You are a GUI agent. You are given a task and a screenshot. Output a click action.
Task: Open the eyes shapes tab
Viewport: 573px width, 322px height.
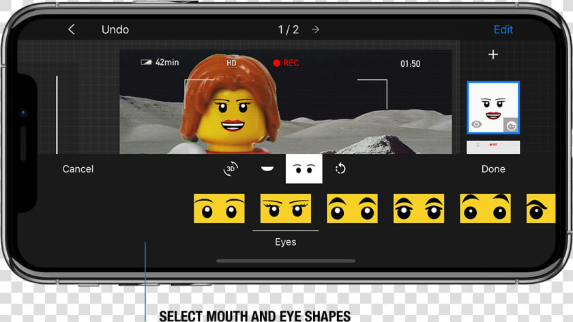click(x=304, y=169)
